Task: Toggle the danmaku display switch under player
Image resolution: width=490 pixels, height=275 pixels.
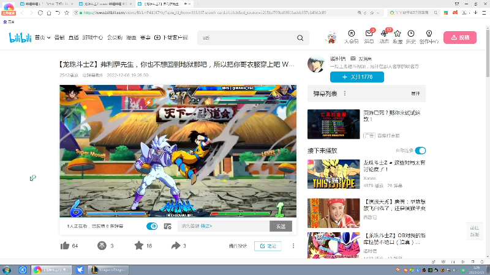Action: 152,226
